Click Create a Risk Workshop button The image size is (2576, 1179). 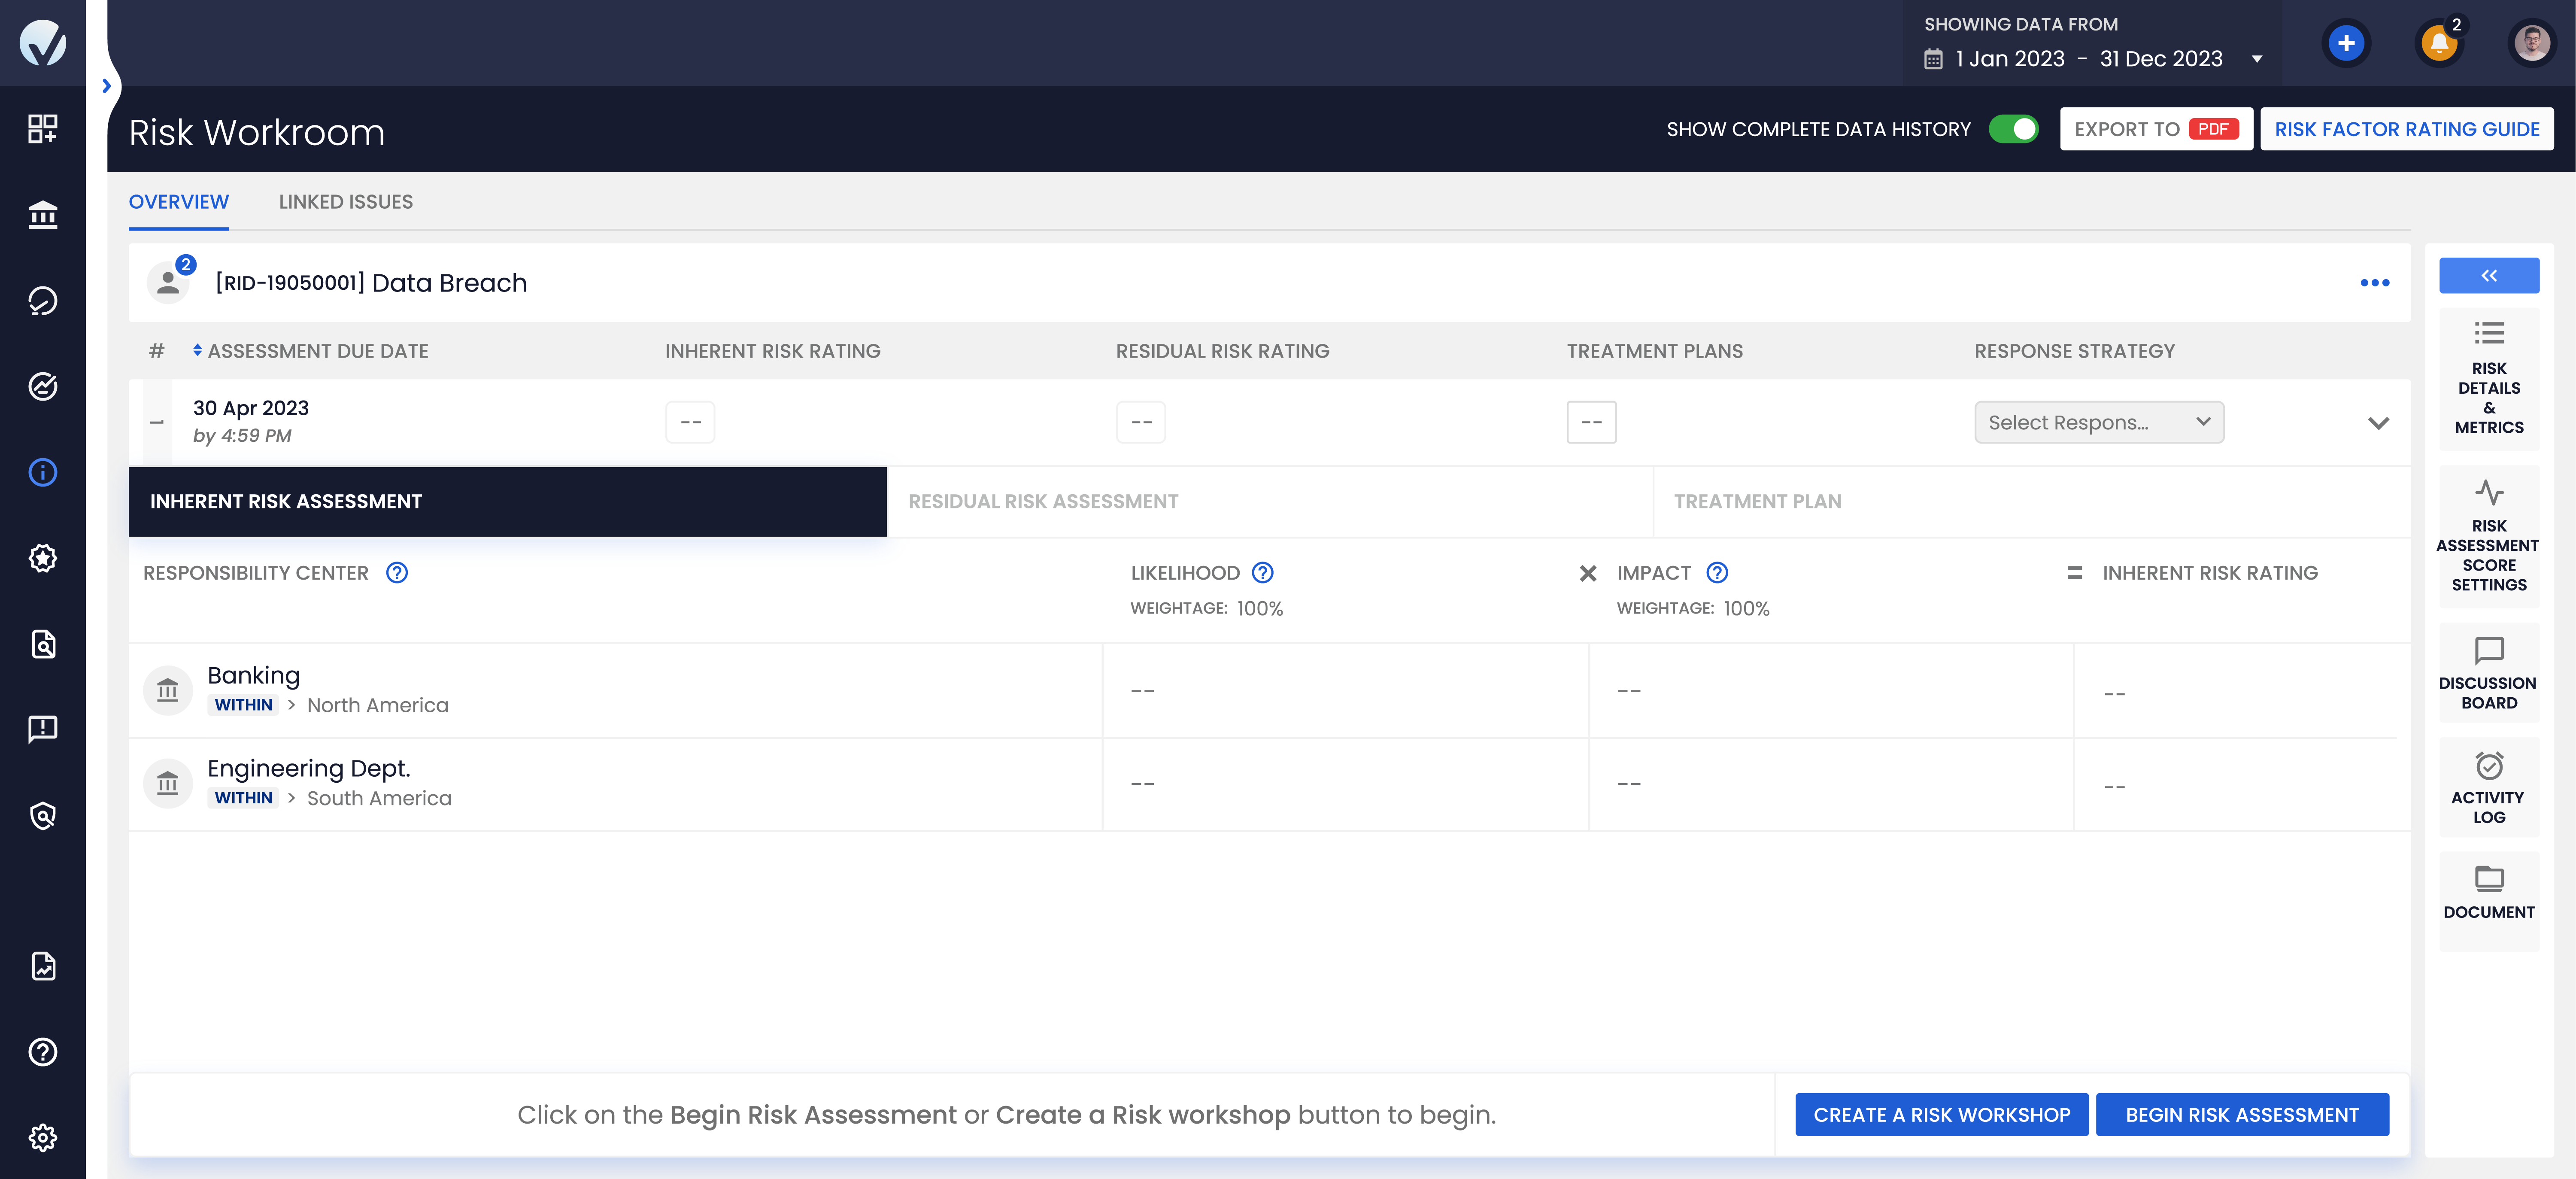coord(1942,1115)
